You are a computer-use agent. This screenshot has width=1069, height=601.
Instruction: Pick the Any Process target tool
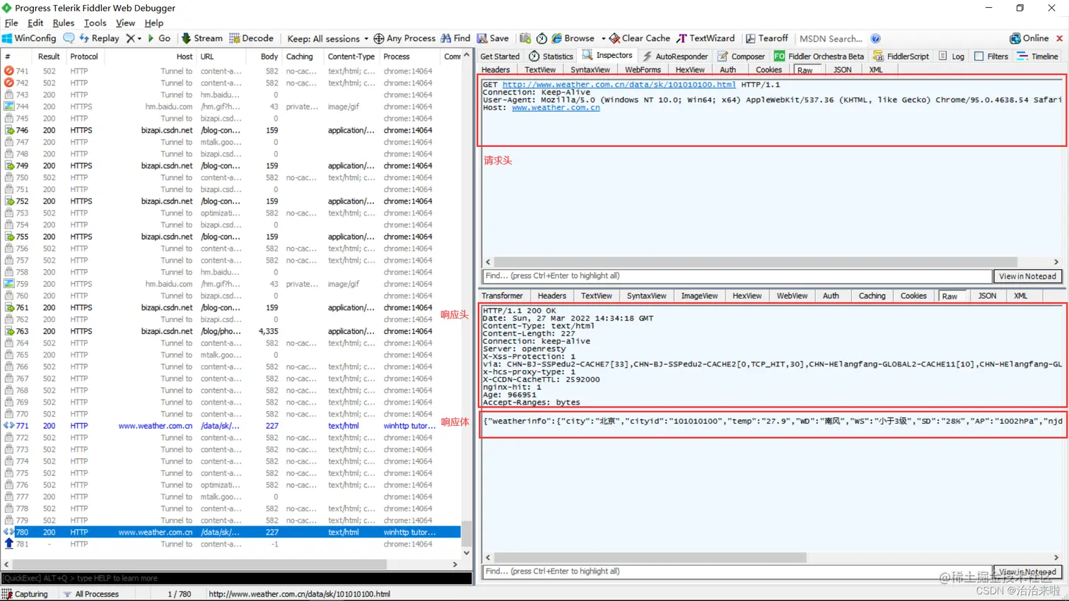pos(404,38)
